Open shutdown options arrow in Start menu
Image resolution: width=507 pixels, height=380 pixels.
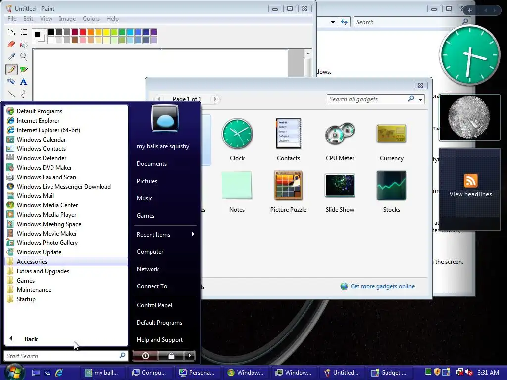tap(190, 356)
